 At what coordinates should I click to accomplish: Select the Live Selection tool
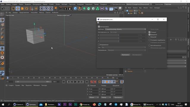13,9
